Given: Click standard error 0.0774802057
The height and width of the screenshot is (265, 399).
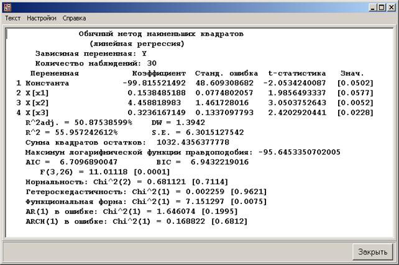Looking at the screenshot, I should coord(224,93).
